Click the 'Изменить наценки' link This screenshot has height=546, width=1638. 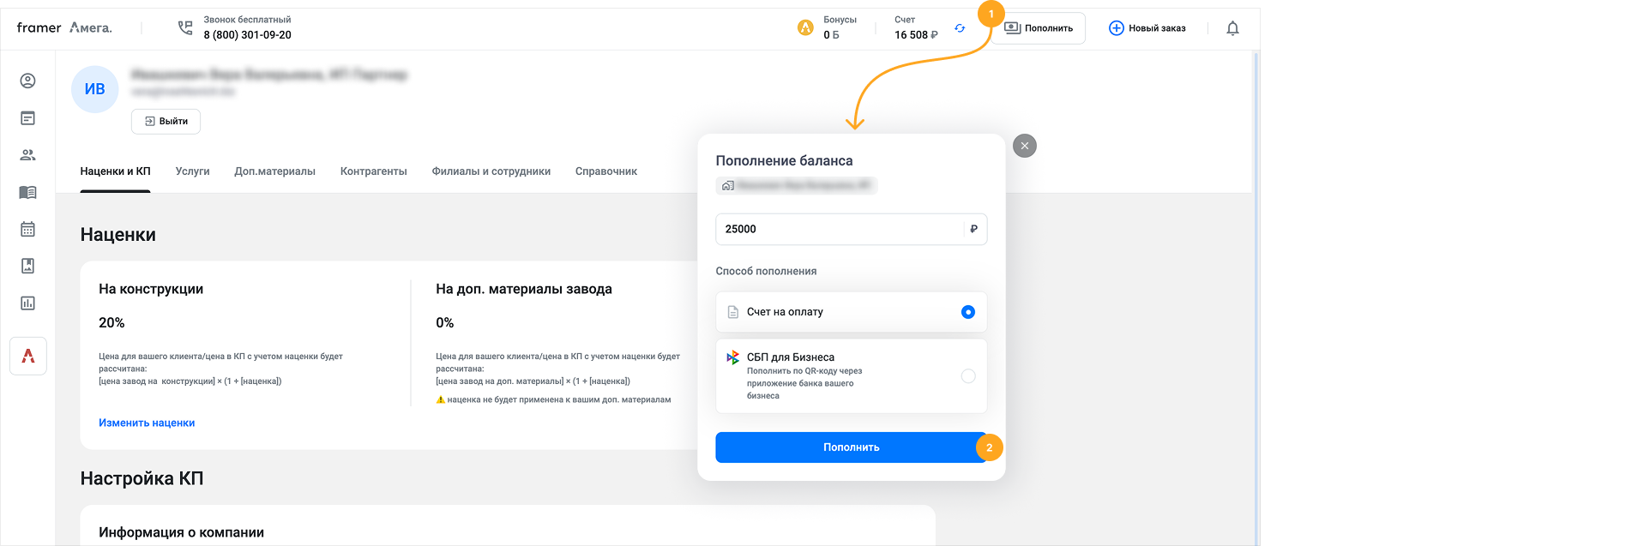pyautogui.click(x=147, y=423)
